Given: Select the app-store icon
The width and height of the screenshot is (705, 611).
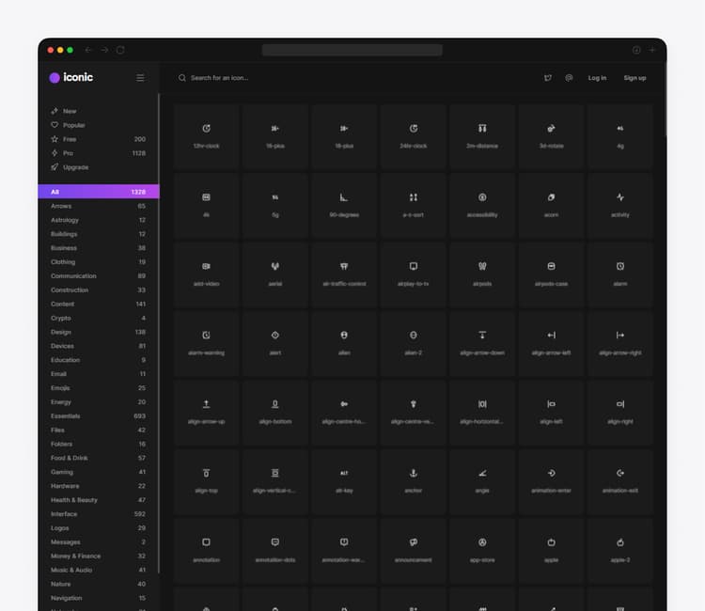Looking at the screenshot, I should (482, 551).
